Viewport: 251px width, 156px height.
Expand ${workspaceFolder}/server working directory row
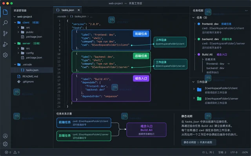194,98
